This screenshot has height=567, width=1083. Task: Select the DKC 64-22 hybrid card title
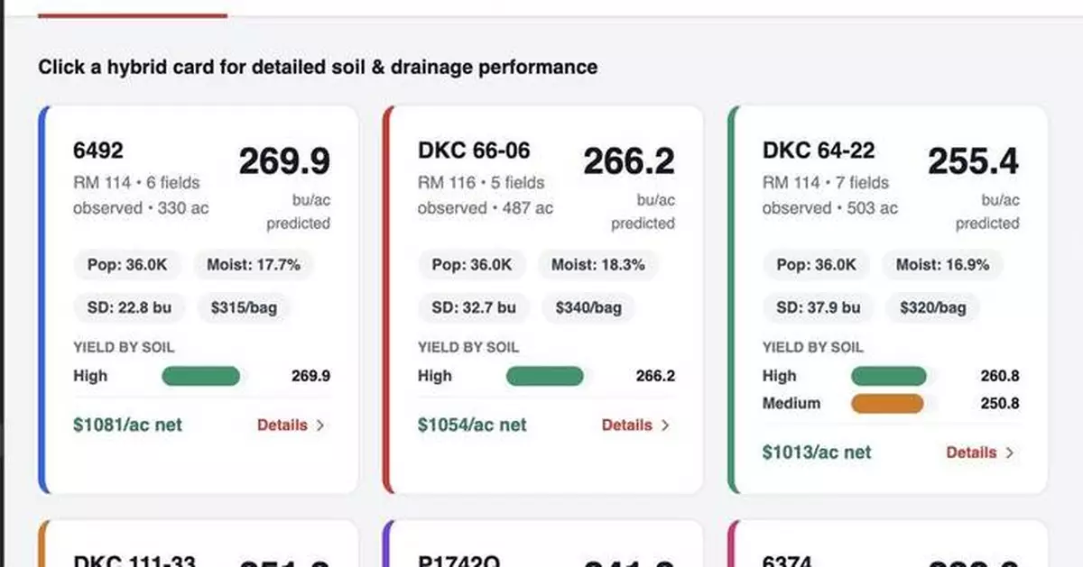819,151
